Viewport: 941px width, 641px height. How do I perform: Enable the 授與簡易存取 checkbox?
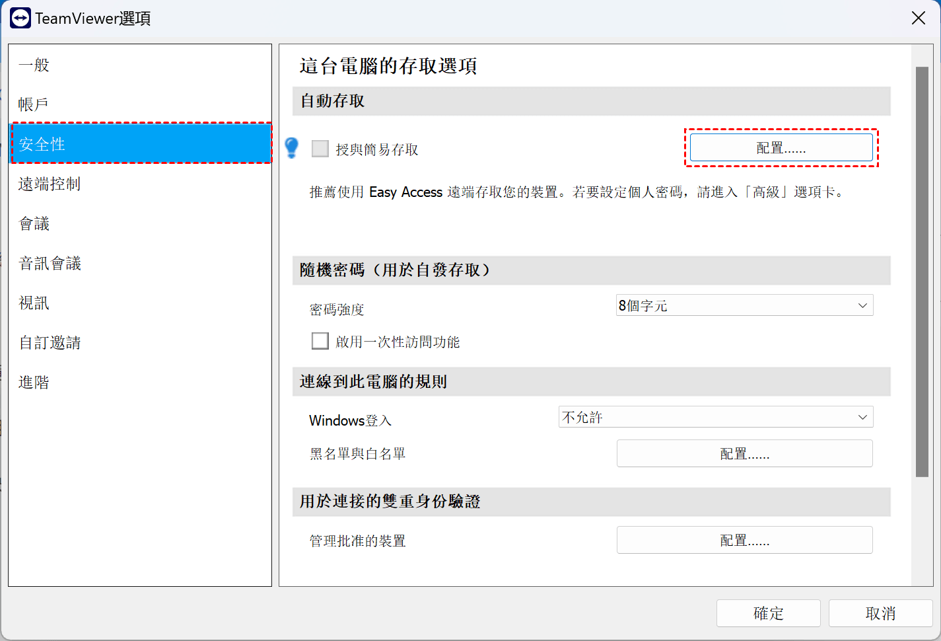click(x=320, y=149)
